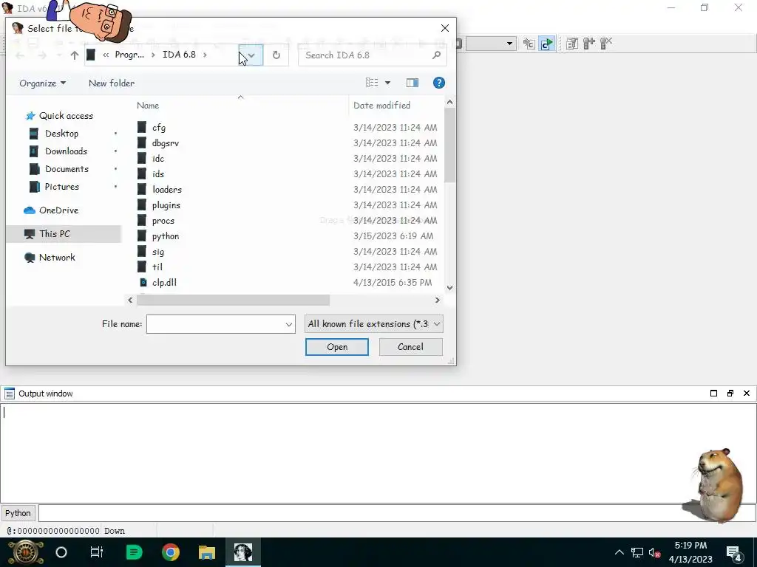Click the horizontal scrollbar thumb in file list
This screenshot has width=757, height=567.
pyautogui.click(x=233, y=300)
